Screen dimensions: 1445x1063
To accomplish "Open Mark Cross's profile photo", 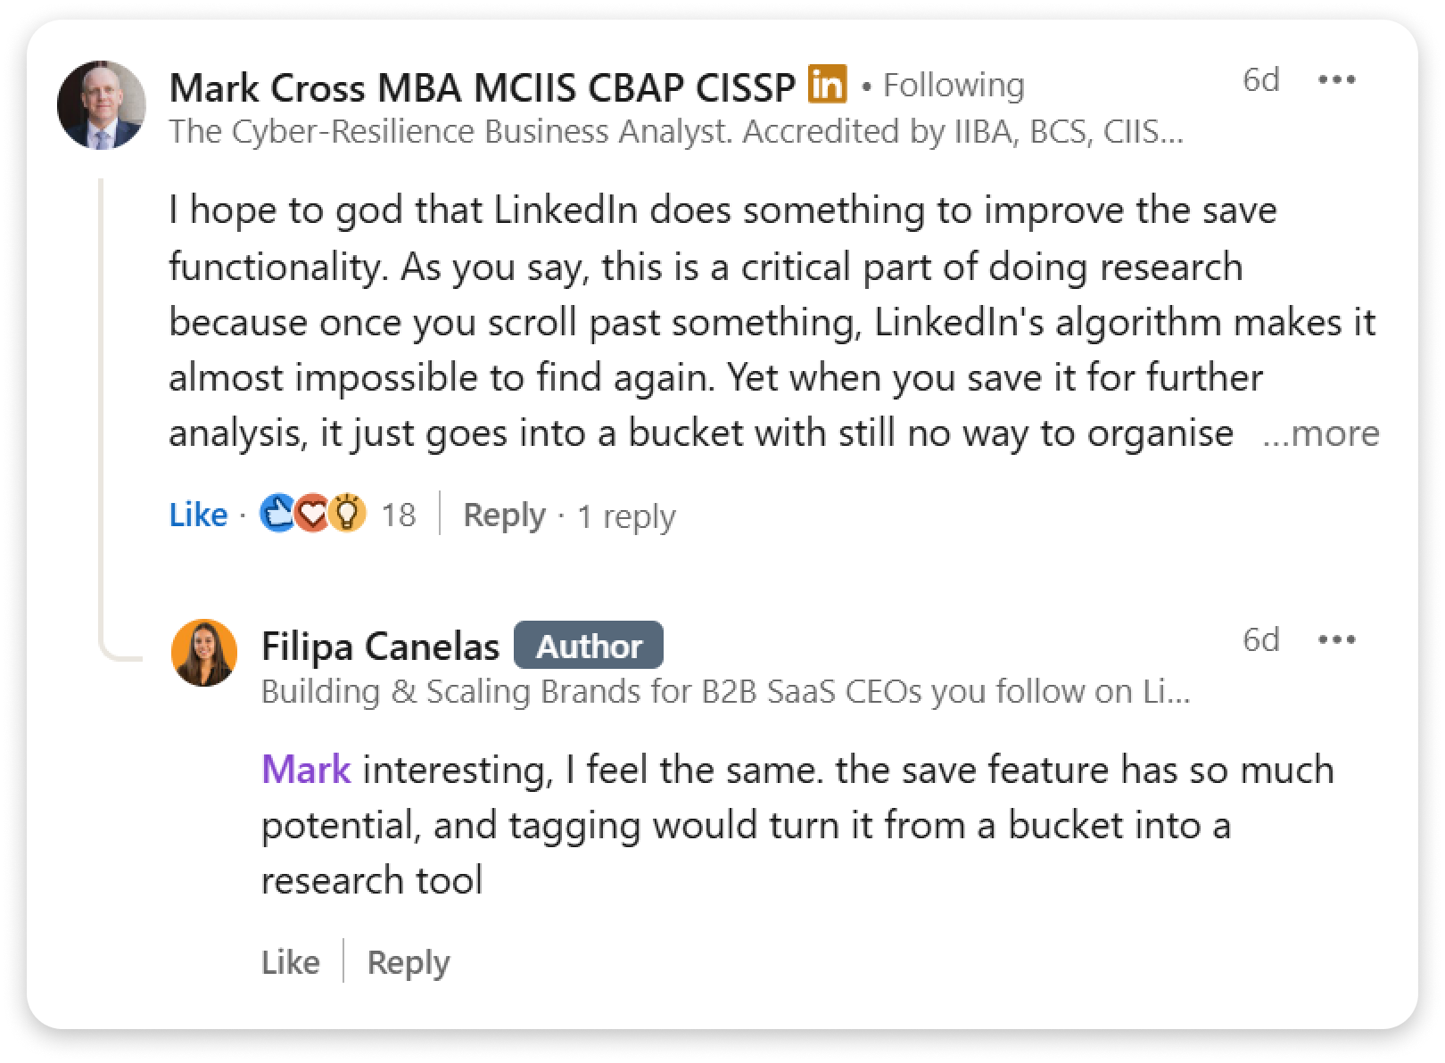I will [x=101, y=105].
